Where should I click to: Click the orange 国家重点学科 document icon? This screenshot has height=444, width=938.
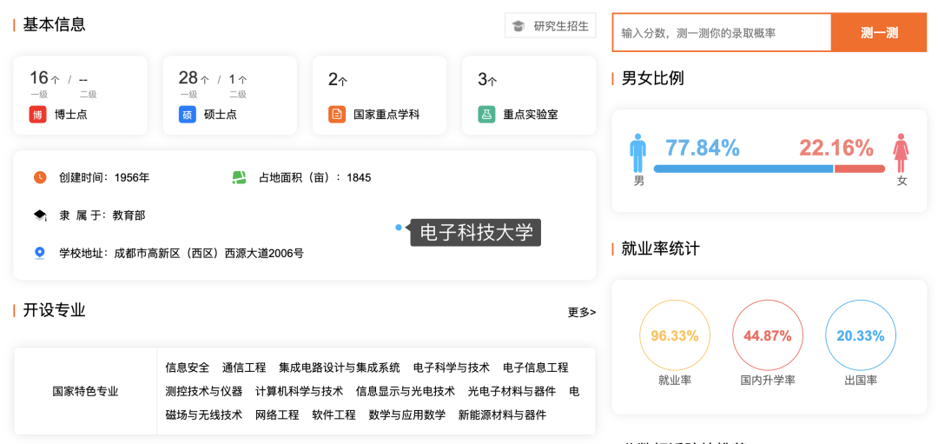[x=337, y=115]
